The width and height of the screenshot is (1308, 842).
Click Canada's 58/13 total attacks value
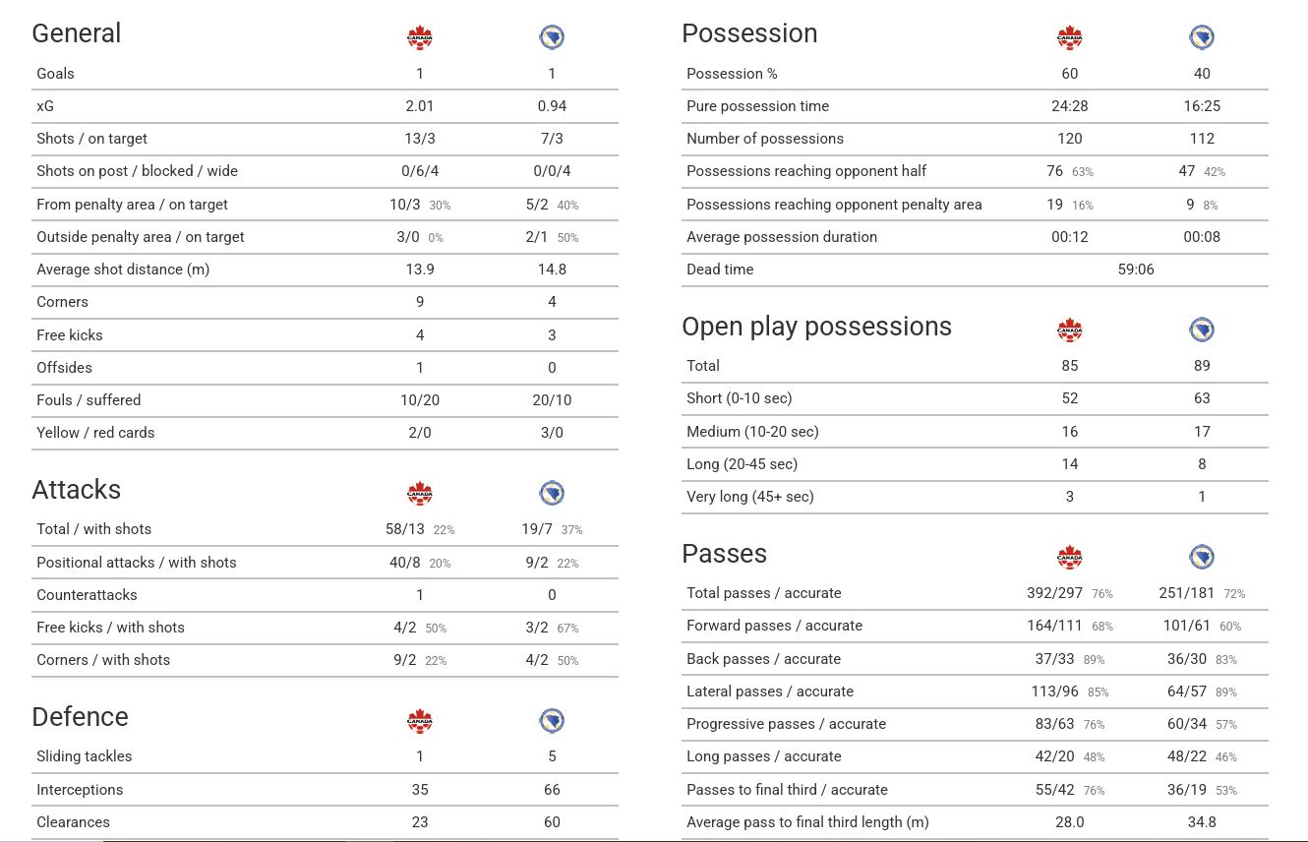coord(405,529)
